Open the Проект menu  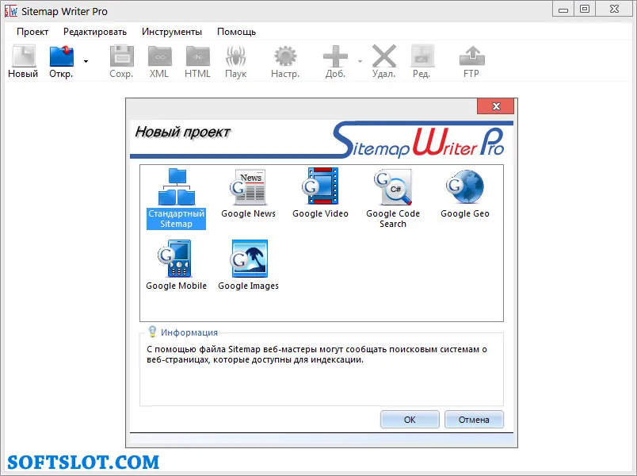click(32, 32)
